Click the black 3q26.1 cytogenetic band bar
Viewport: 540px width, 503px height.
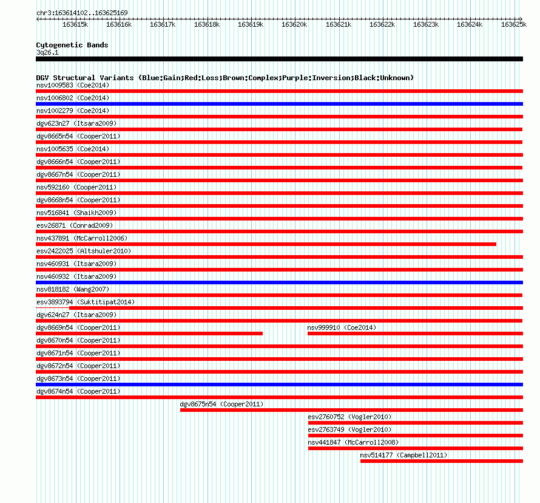coord(279,59)
